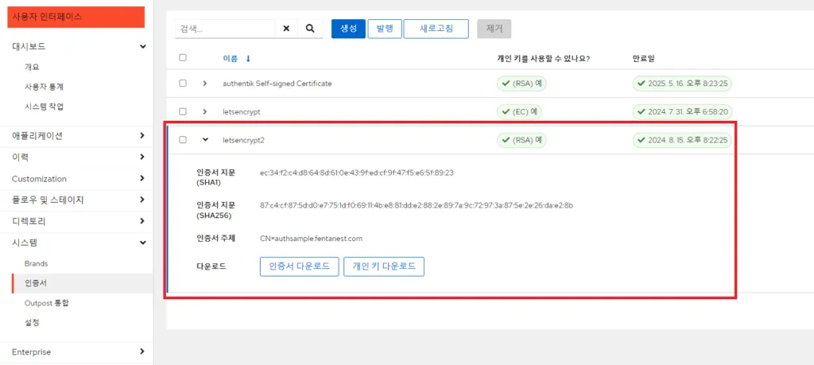Click the magnifier search icon
The width and height of the screenshot is (814, 365).
pyautogui.click(x=311, y=29)
